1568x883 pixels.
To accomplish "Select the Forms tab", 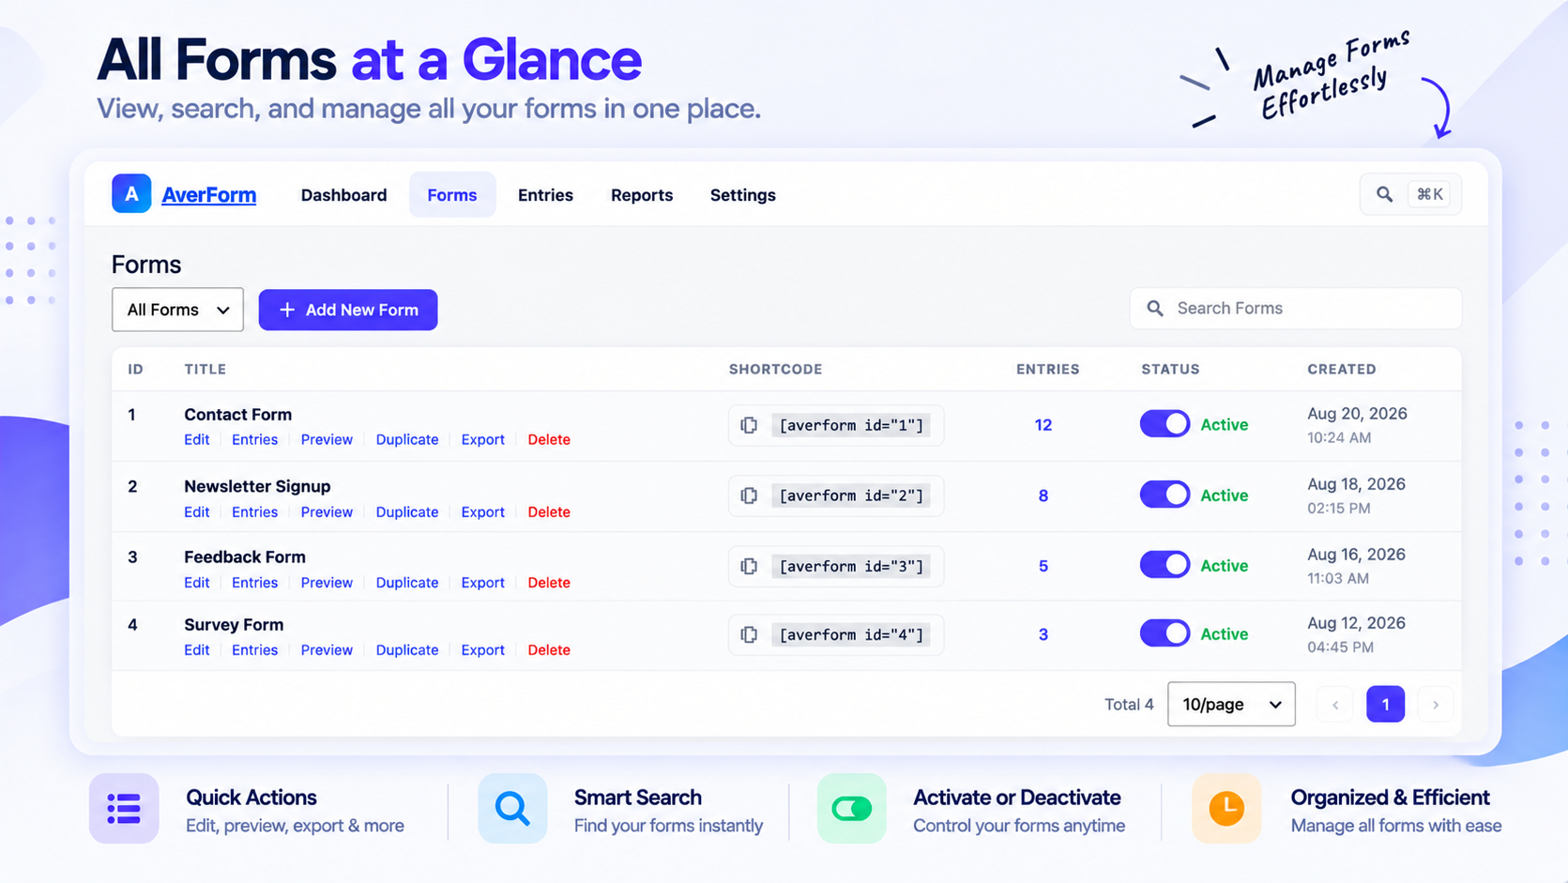I will [x=452, y=195].
